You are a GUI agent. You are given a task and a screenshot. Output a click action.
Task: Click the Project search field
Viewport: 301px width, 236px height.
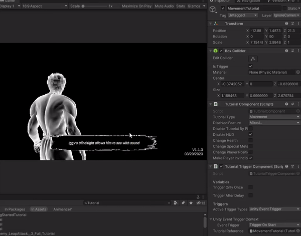tap(127, 203)
